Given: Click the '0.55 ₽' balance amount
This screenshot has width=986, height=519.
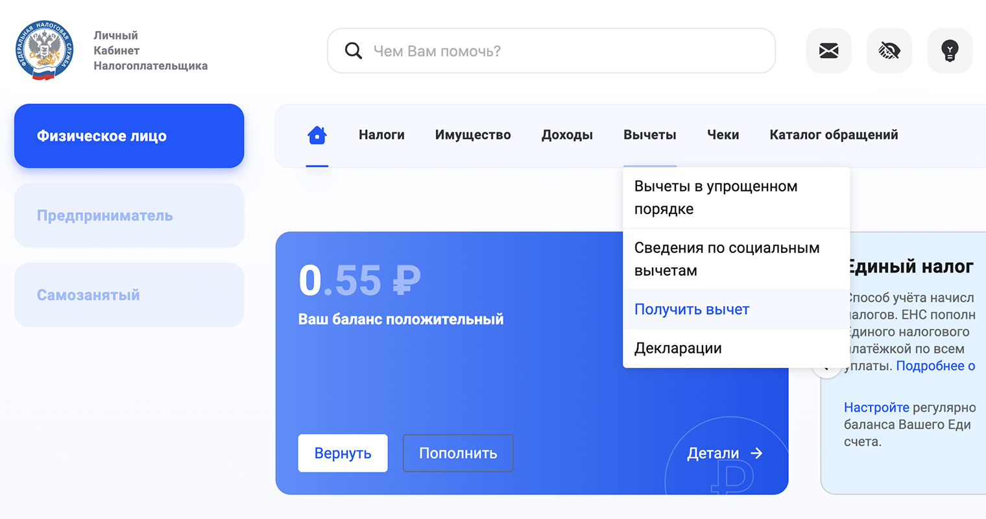Looking at the screenshot, I should click(359, 281).
